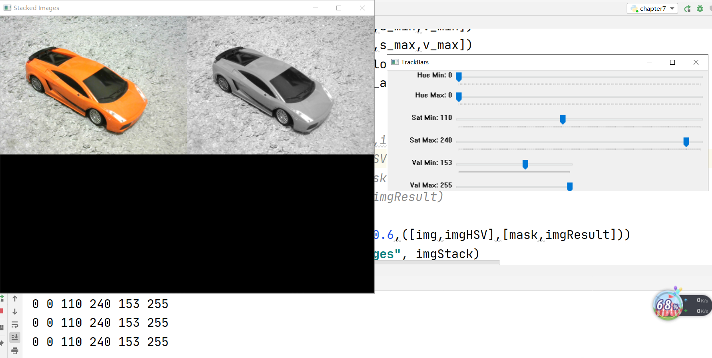Click the original orange car image
The height and width of the screenshot is (358, 712).
tap(93, 85)
